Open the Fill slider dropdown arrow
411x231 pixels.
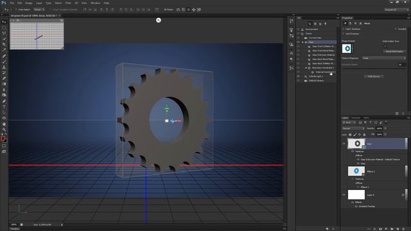point(385,134)
